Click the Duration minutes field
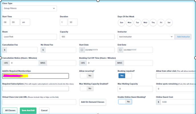Viewport: 196px width, 114px height. coord(73,22)
